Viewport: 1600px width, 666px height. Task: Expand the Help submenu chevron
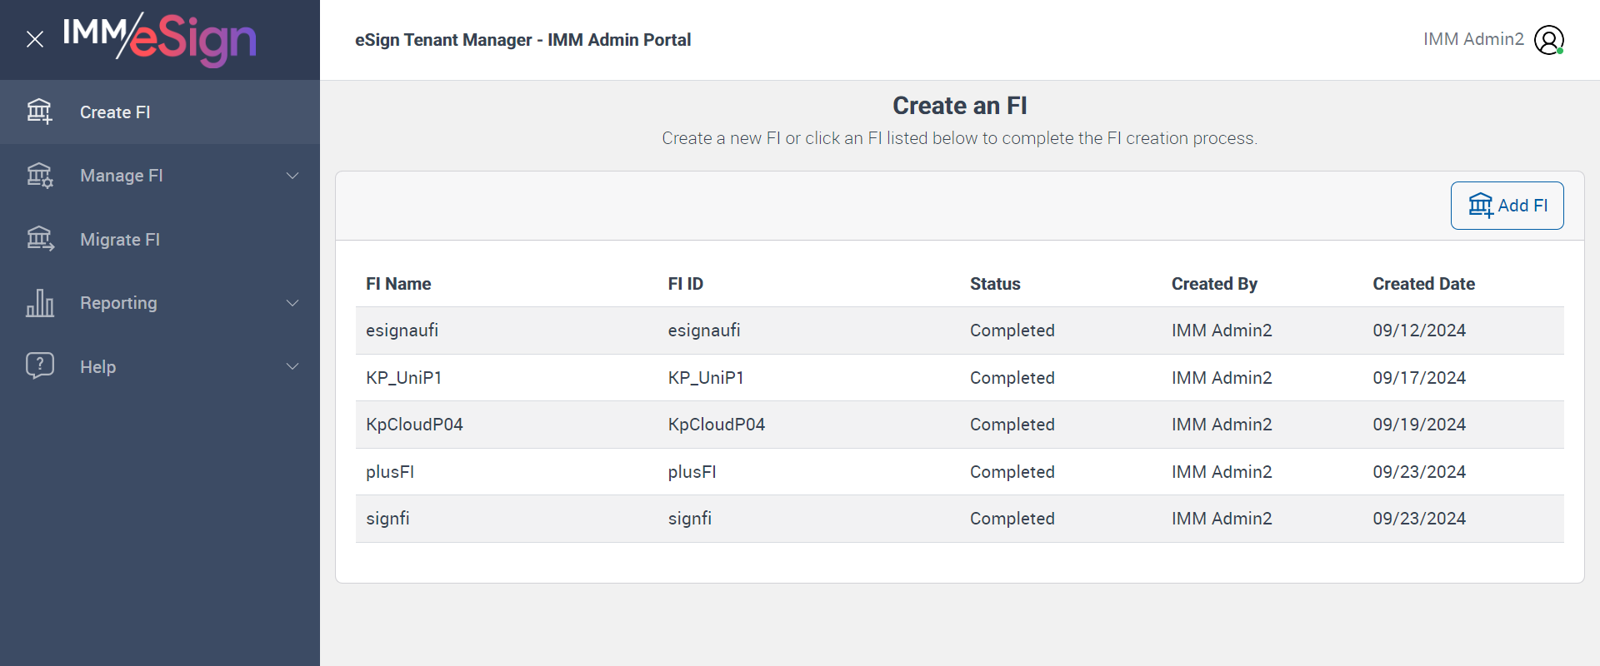[x=292, y=366]
